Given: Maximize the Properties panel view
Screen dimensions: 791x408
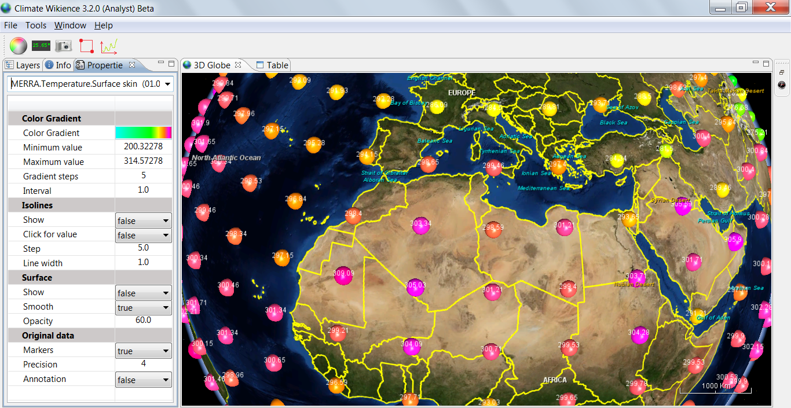Looking at the screenshot, I should [x=171, y=63].
